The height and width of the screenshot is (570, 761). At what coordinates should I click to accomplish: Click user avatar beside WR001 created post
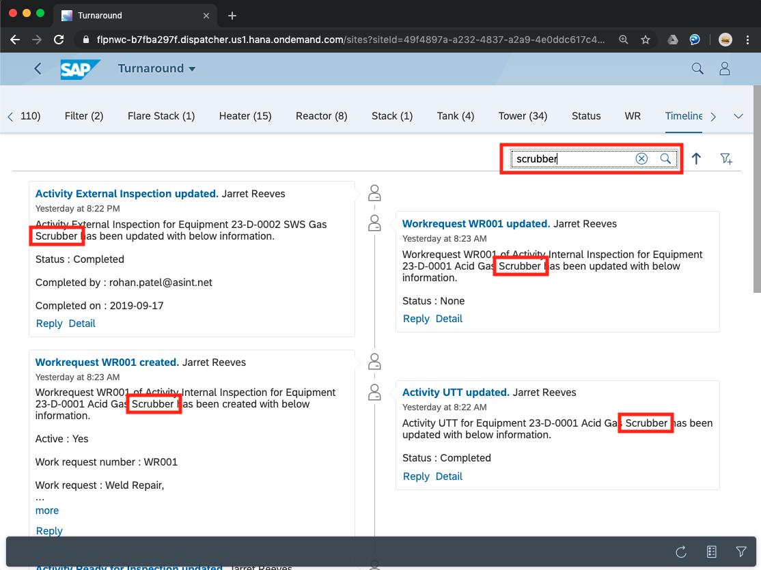tap(374, 362)
